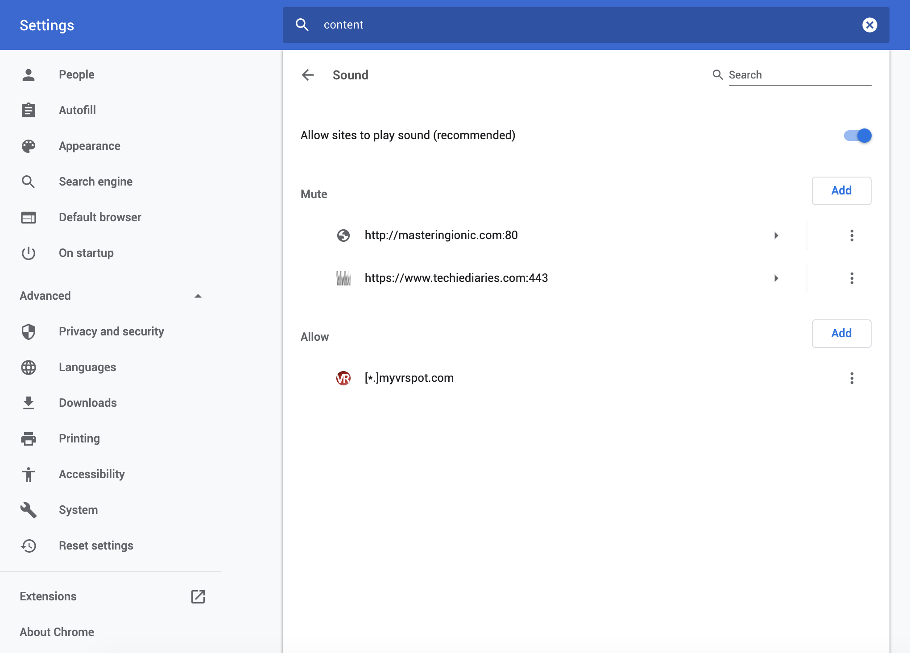Select https://www.techiediaries.com:443 entry text
This screenshot has width=910, height=653.
coord(456,278)
